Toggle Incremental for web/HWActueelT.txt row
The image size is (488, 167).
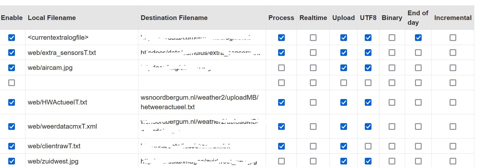coord(453,102)
